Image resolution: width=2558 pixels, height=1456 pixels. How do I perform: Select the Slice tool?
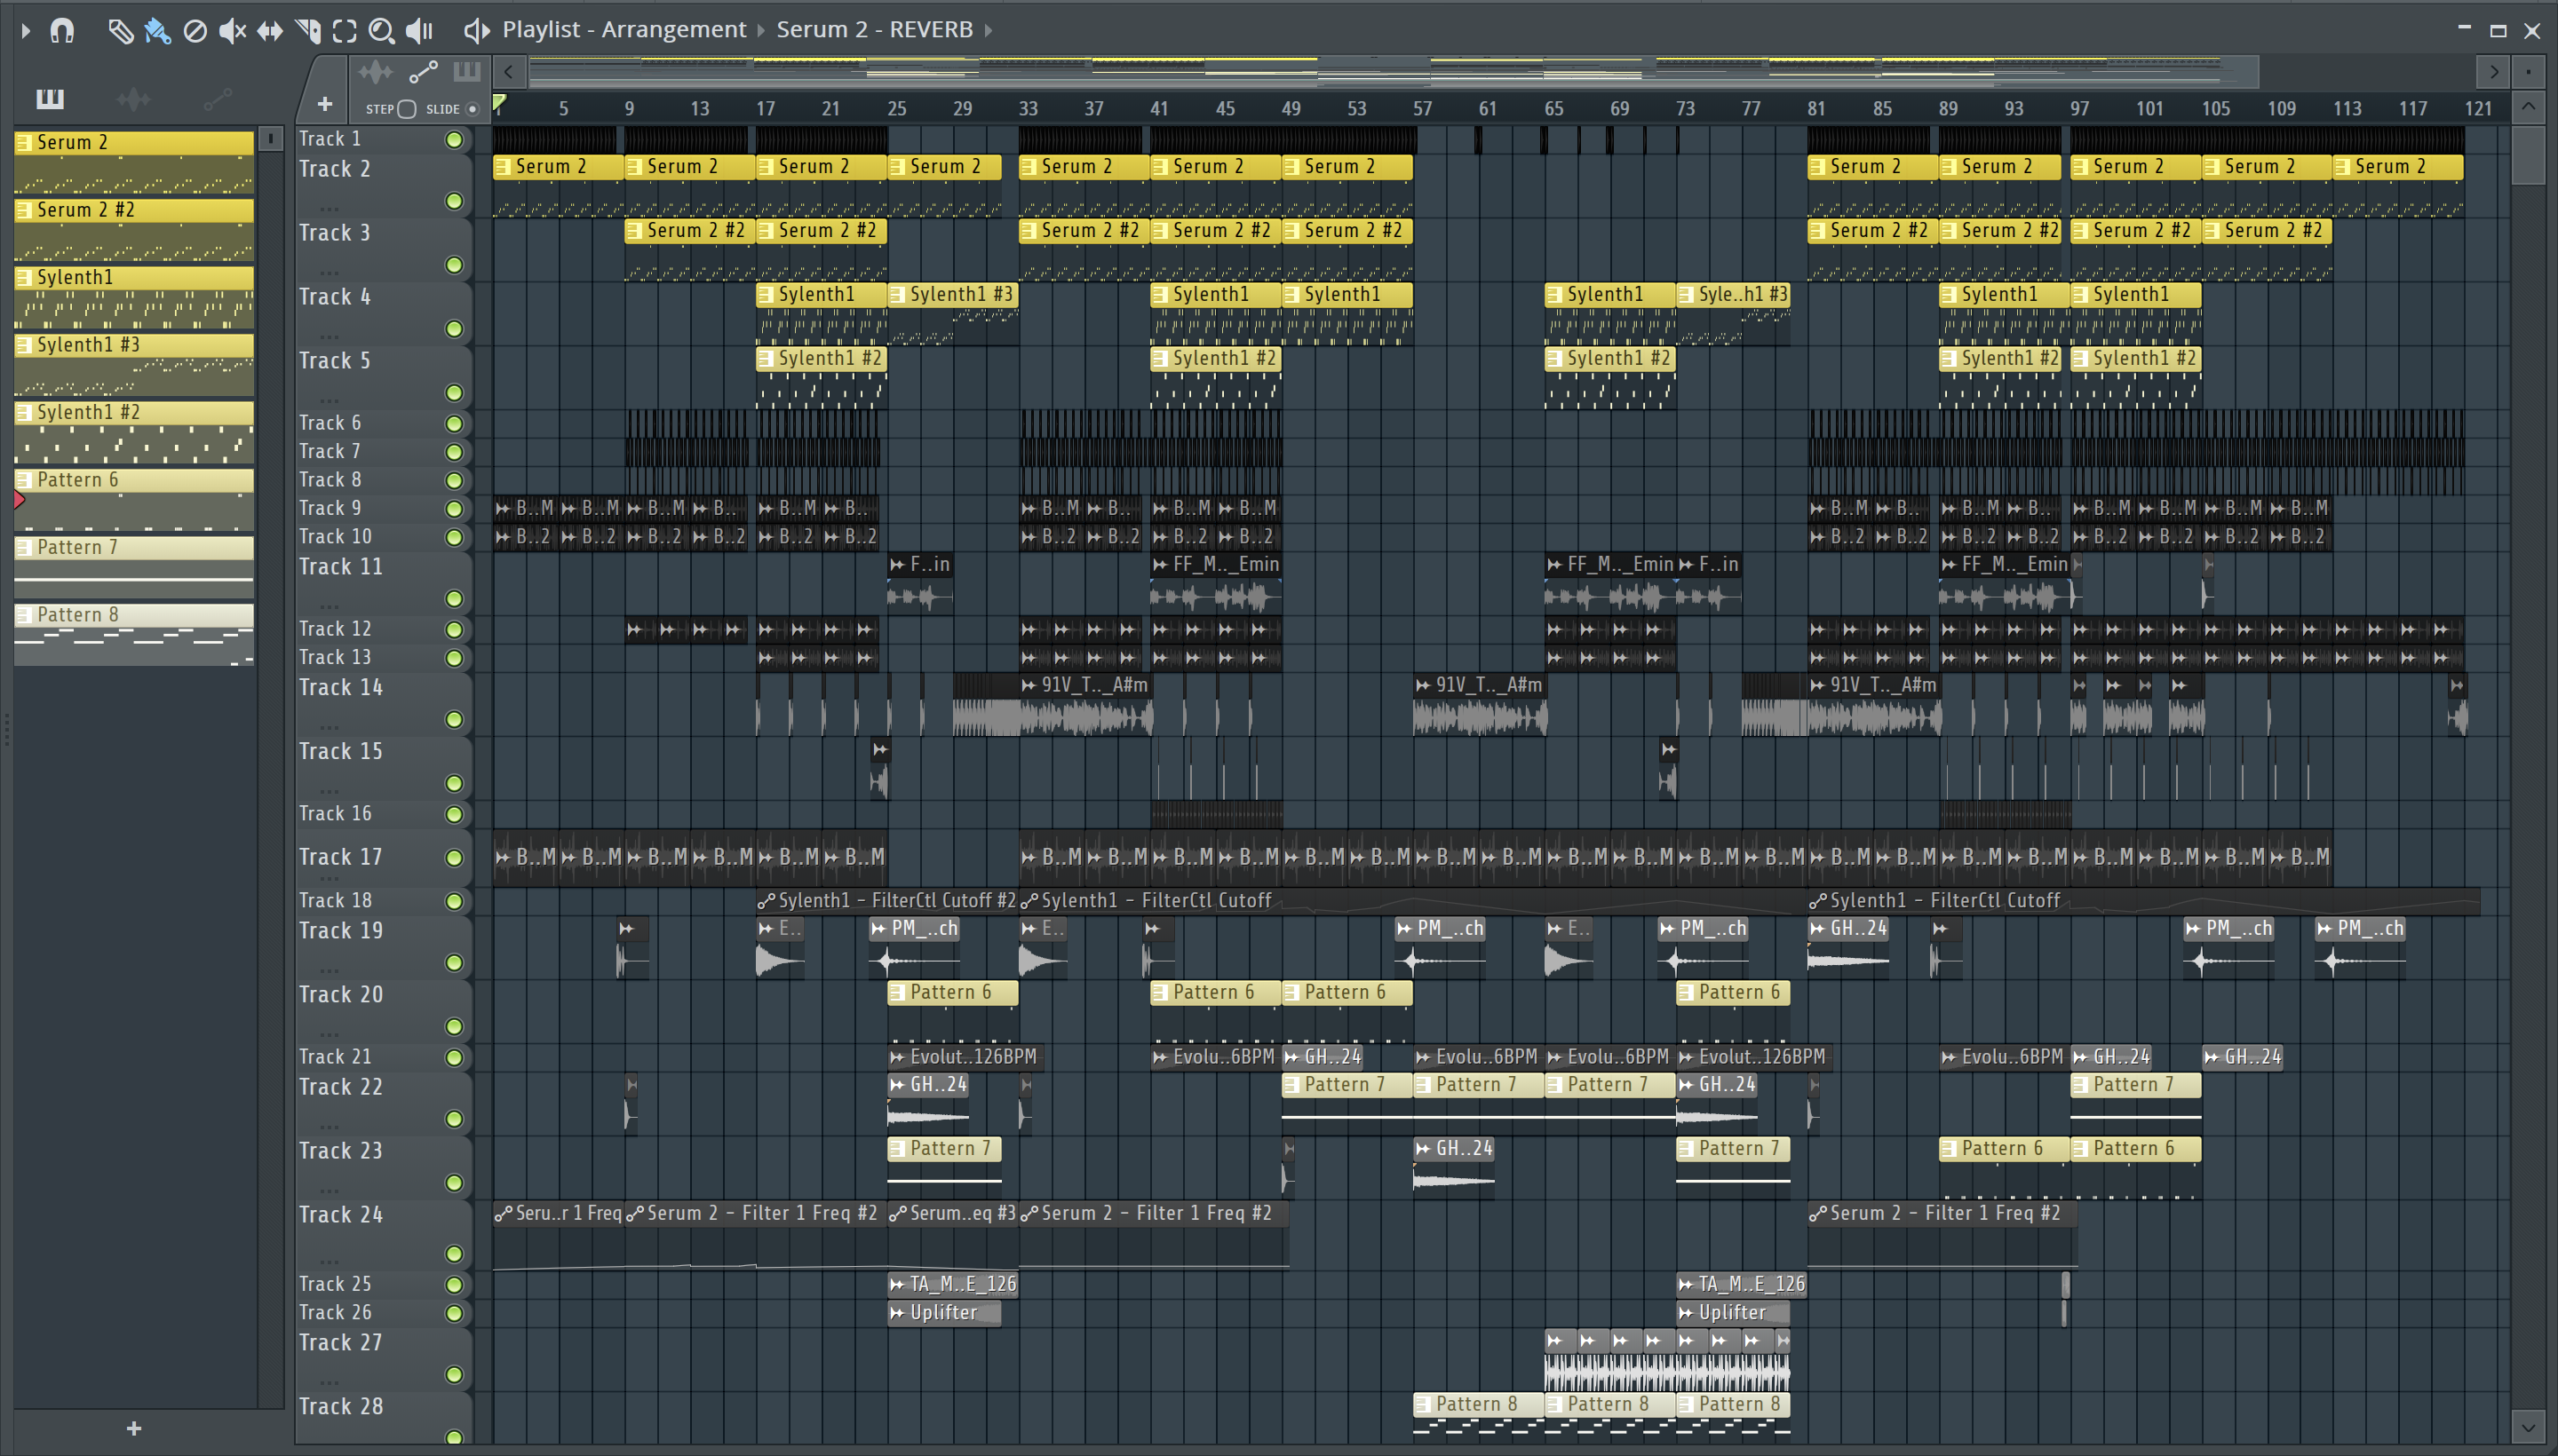pos(308,31)
